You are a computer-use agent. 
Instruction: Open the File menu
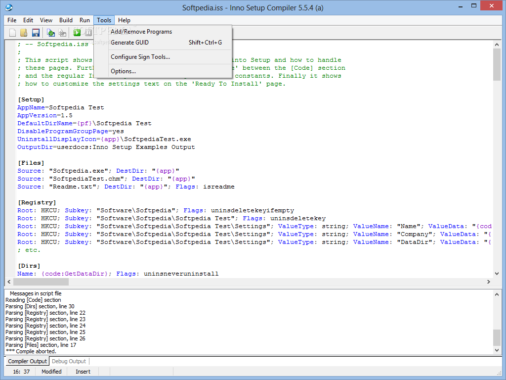[12, 20]
